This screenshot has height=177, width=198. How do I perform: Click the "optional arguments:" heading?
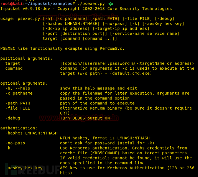pos(24,83)
